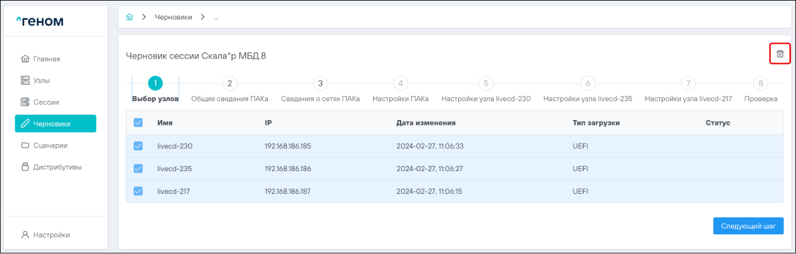The height and width of the screenshot is (254, 796).
Task: Click Черновики breadcrumb link
Action: (x=173, y=17)
